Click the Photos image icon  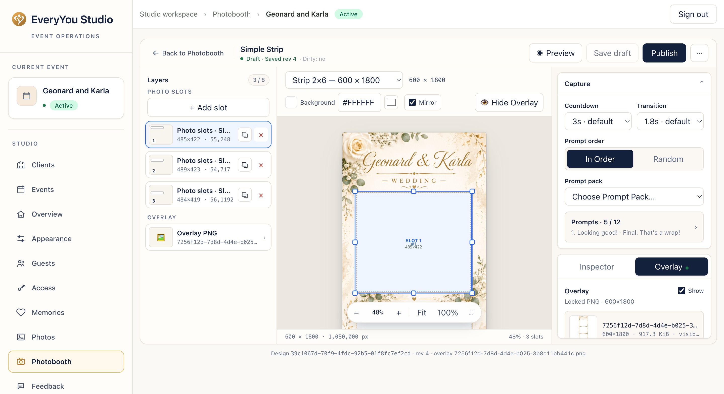21,337
